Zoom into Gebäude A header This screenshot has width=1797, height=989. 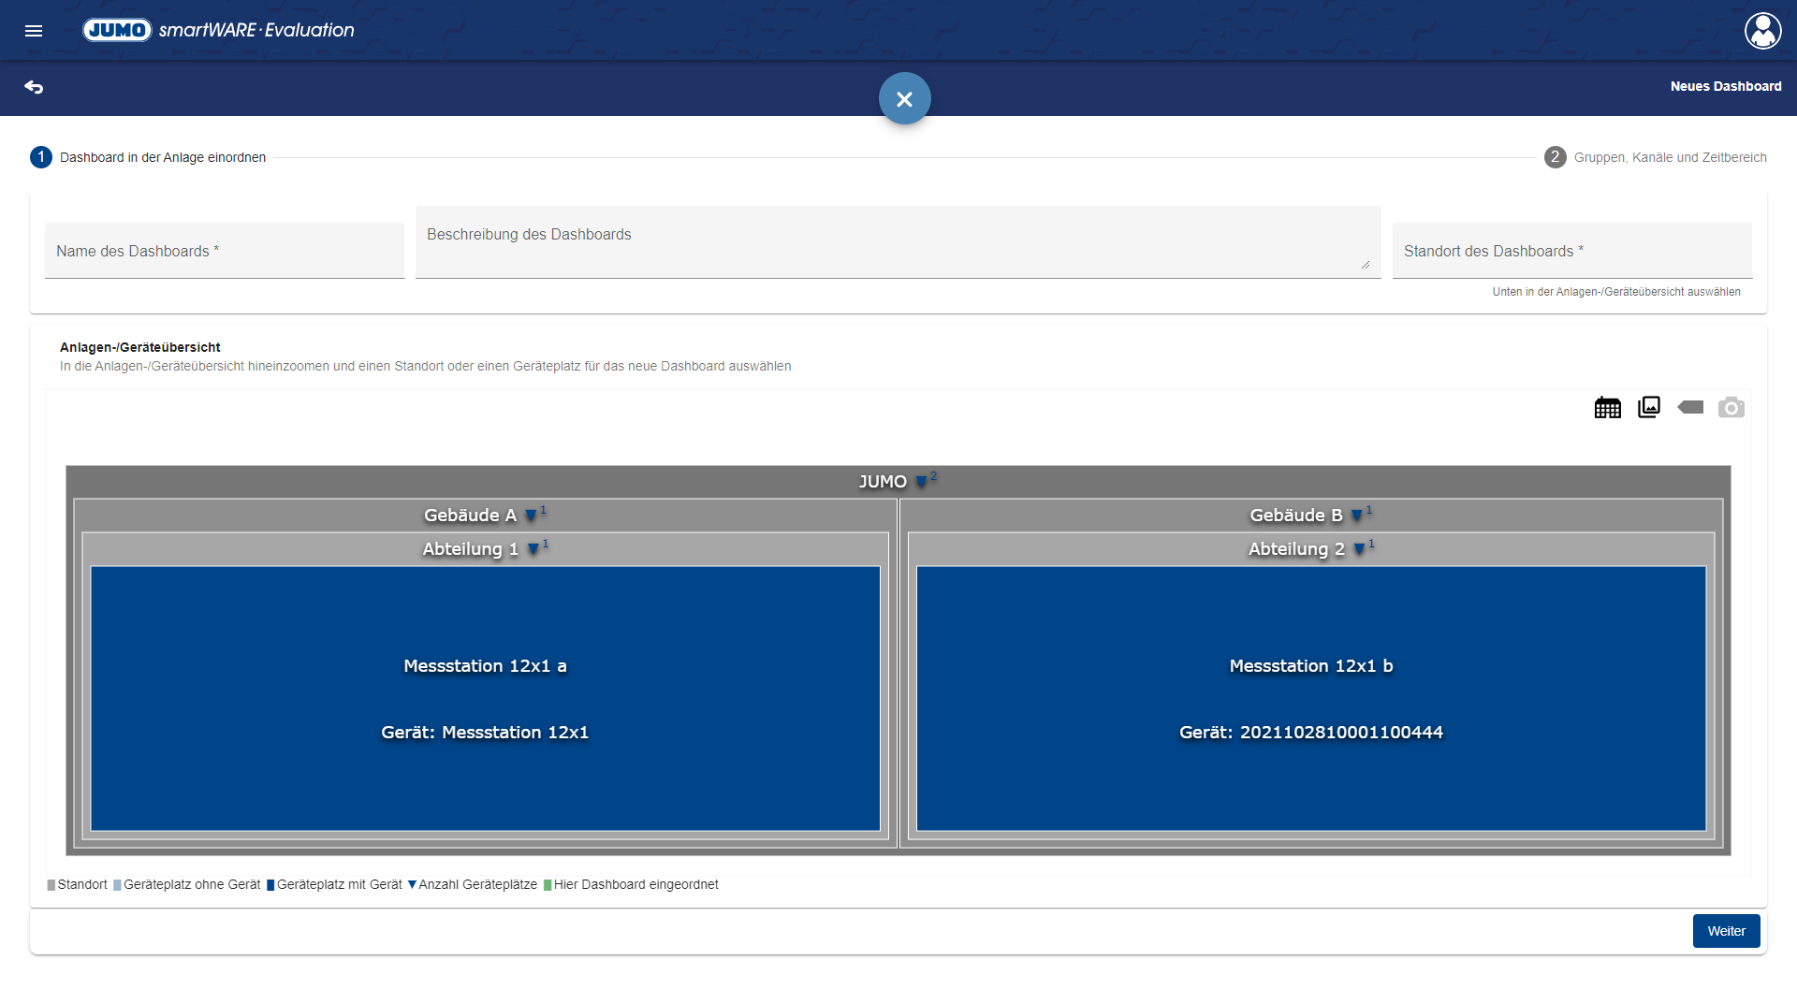[x=471, y=516]
